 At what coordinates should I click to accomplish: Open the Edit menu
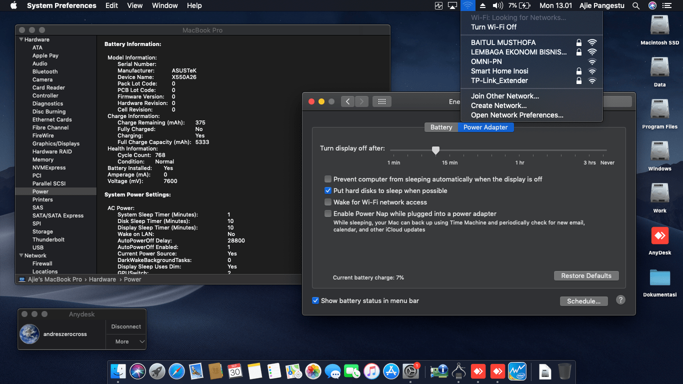click(111, 5)
